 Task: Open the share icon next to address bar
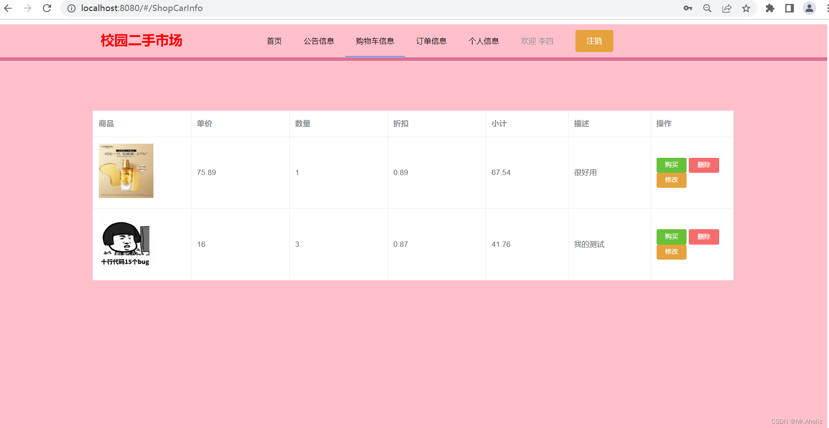727,8
